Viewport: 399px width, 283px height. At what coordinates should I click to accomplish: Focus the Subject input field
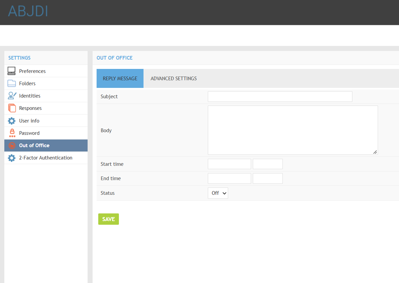[280, 96]
